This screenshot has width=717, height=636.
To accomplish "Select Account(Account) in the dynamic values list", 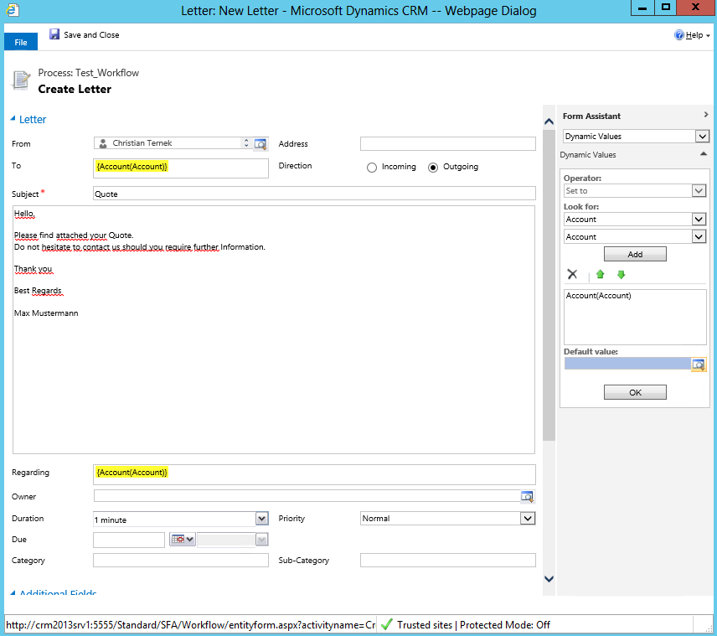I will coord(598,296).
